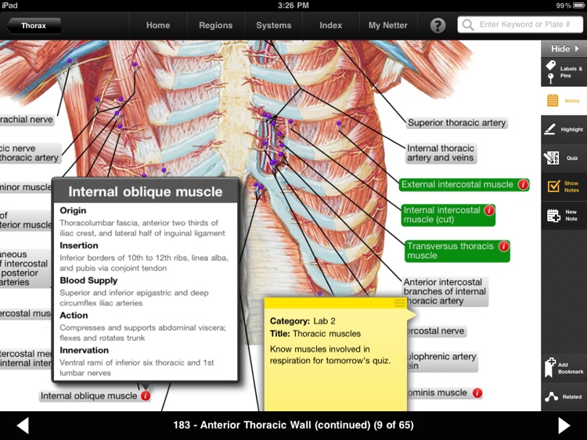Viewport: 587px width, 440px height.
Task: Select Anterior intercostal branches label
Action: pos(445,292)
